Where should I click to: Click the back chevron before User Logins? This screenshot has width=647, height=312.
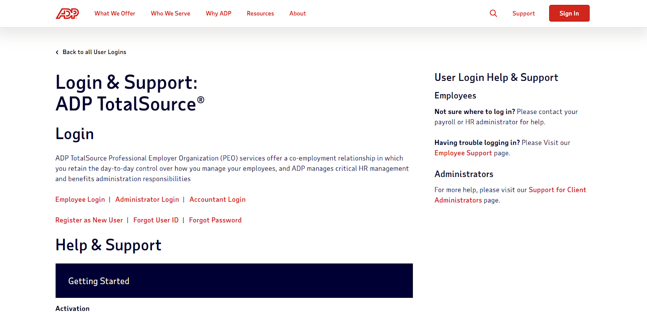57,52
